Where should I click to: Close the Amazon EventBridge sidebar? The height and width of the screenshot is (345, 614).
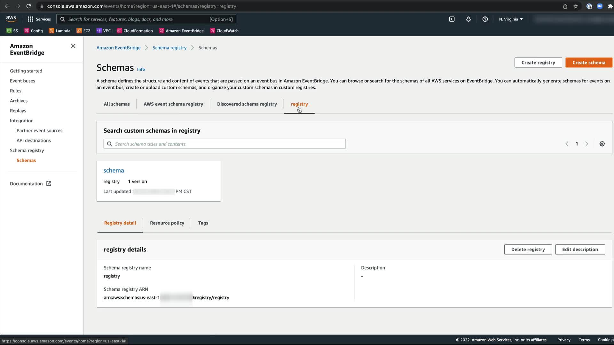pos(73,46)
